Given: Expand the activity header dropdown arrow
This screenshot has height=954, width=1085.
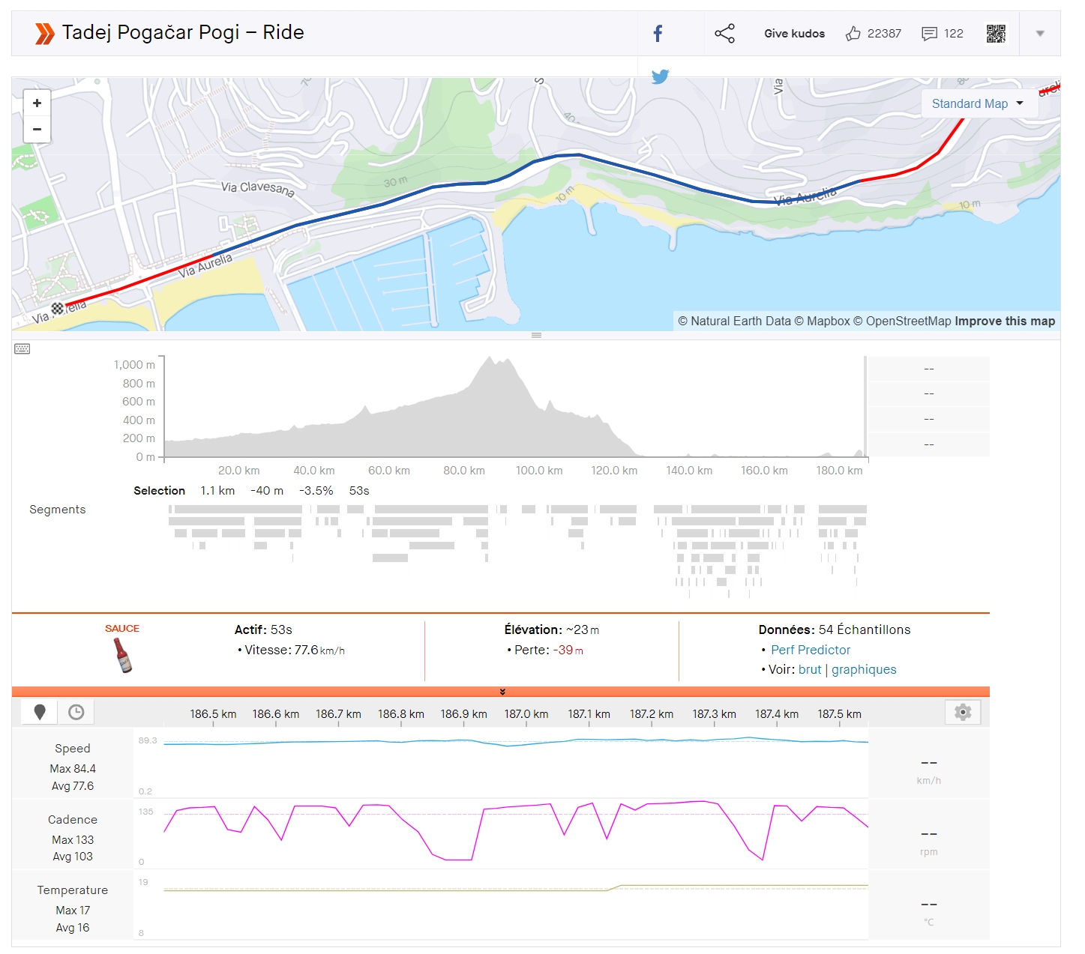Looking at the screenshot, I should [1040, 33].
